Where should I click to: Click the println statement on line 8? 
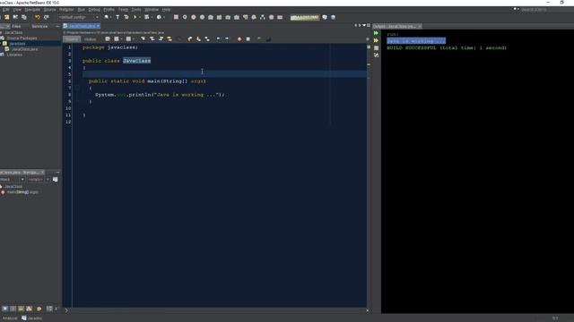160,95
